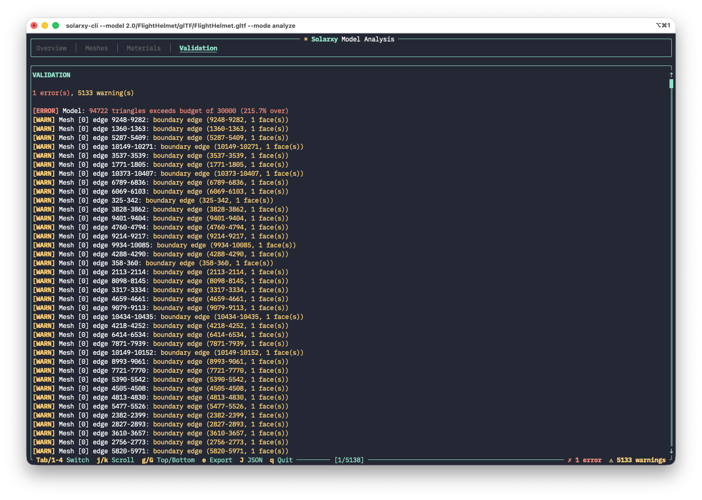Select the warning for edge 5287-5409
702x500 pixels.
[161, 138]
